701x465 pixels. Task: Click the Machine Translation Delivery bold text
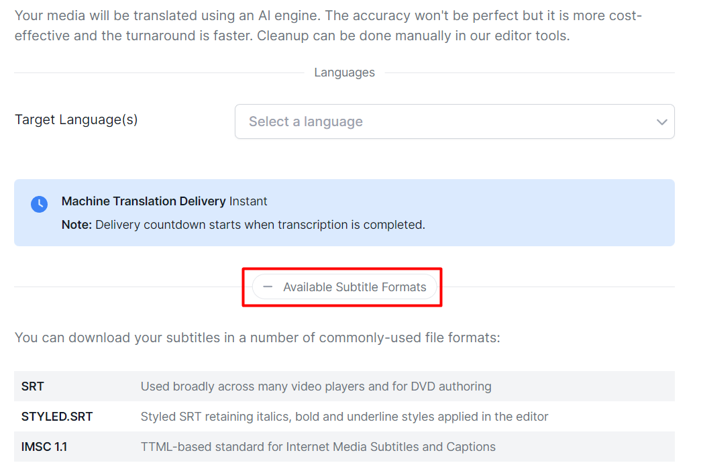click(144, 201)
